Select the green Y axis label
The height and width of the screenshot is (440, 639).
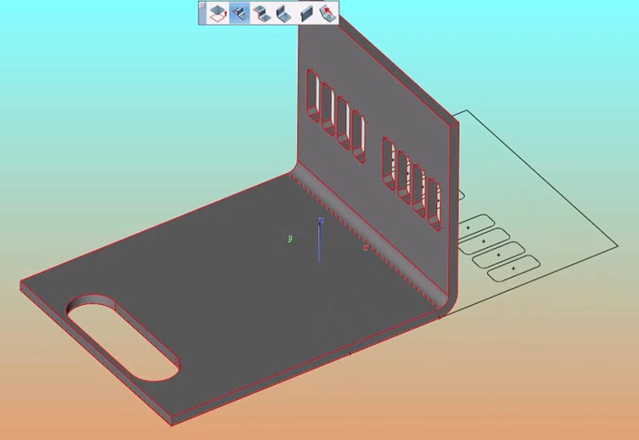pos(290,239)
